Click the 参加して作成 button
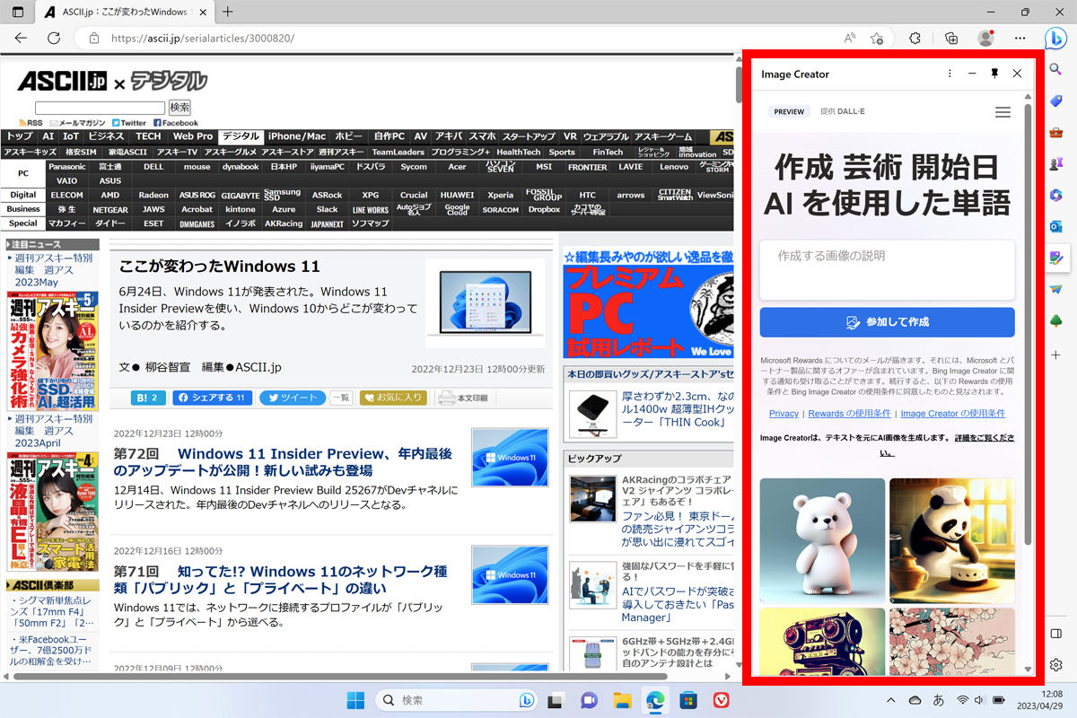 pos(887,322)
